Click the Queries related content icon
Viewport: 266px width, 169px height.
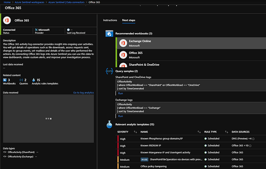(21, 80)
